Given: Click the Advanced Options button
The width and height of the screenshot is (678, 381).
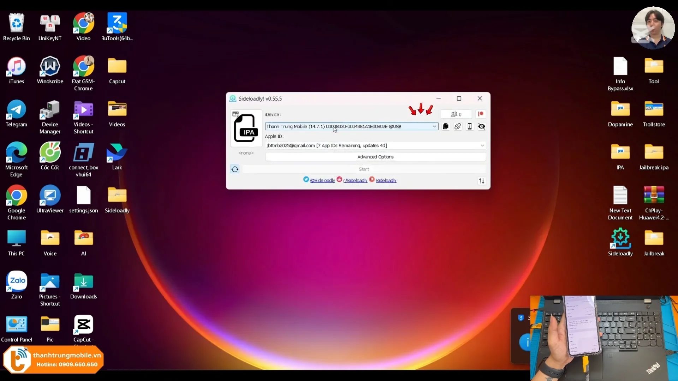Looking at the screenshot, I should [x=376, y=157].
